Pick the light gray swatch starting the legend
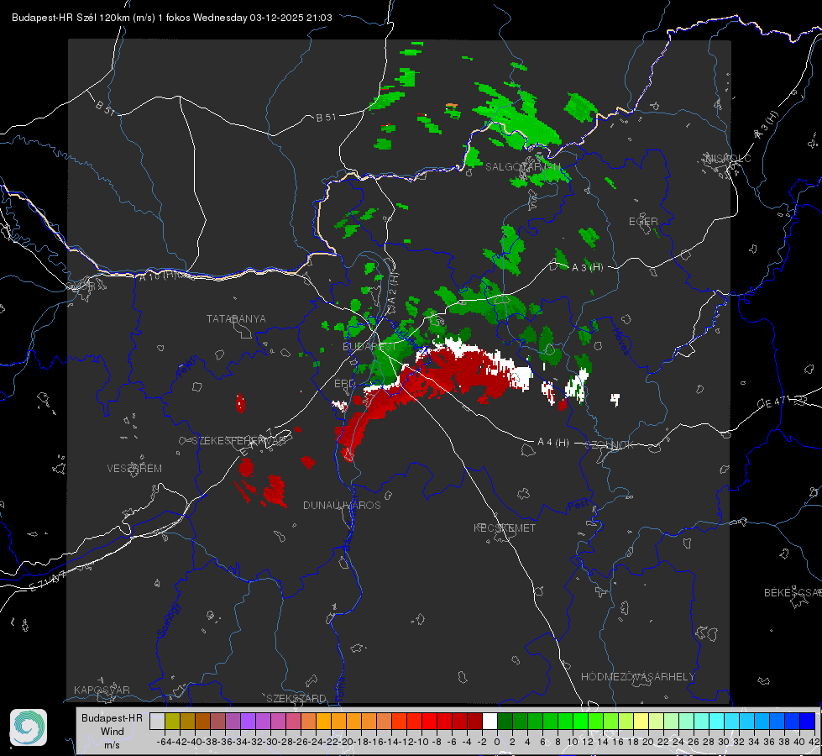 click(157, 721)
